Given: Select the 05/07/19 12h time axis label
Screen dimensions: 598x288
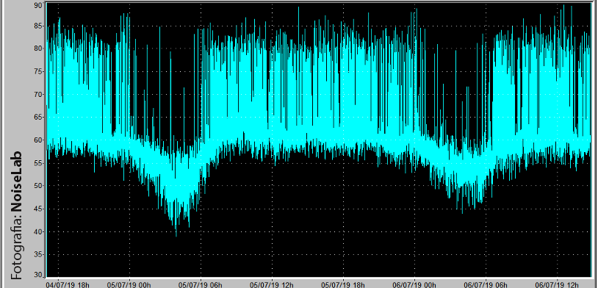Looking at the screenshot, I should click(x=272, y=284).
